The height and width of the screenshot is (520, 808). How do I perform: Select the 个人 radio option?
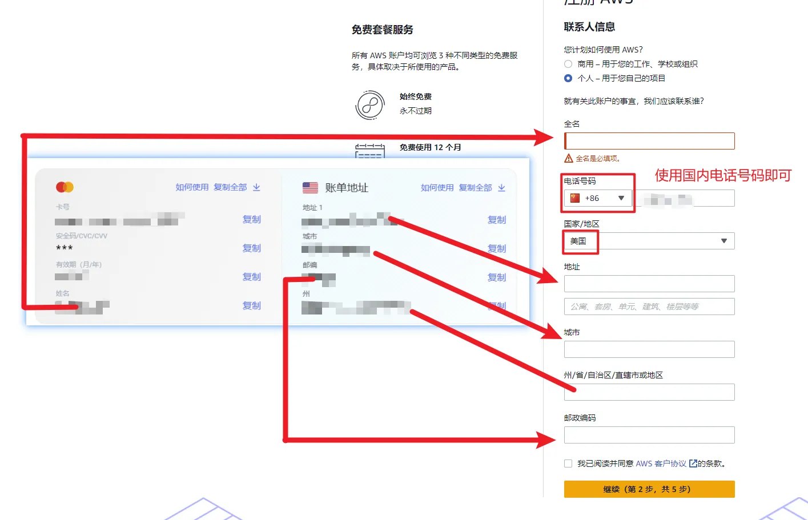568,78
